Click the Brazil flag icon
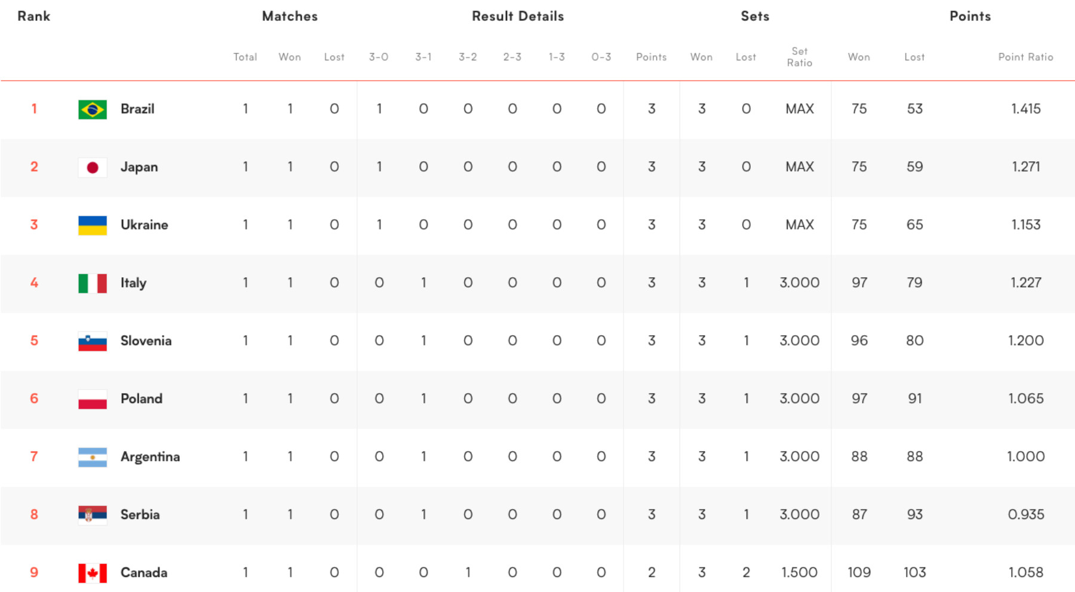1075x592 pixels. tap(93, 109)
